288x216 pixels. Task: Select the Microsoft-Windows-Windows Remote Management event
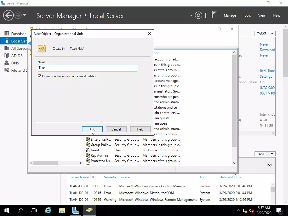point(158,200)
